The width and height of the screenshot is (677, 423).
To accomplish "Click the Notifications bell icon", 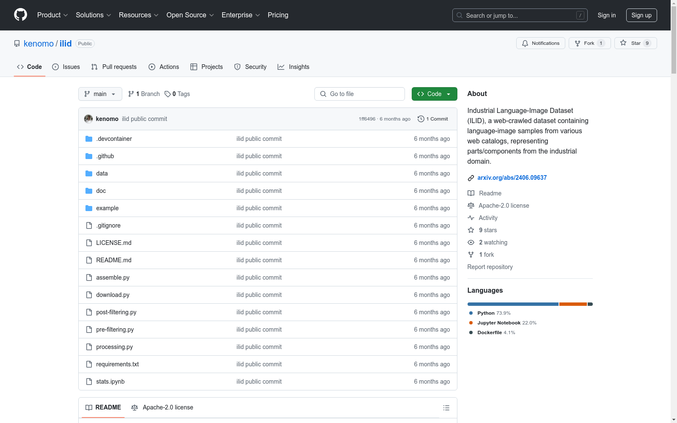I will [x=525, y=43].
